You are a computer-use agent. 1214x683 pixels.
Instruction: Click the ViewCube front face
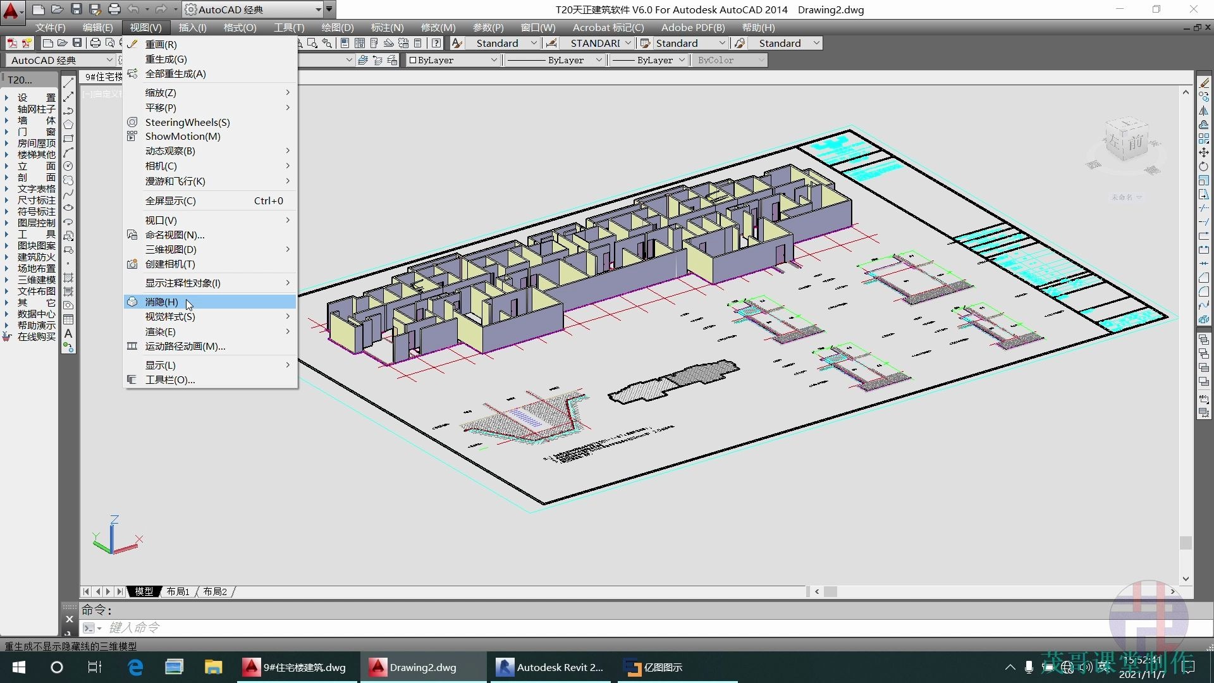point(1135,142)
